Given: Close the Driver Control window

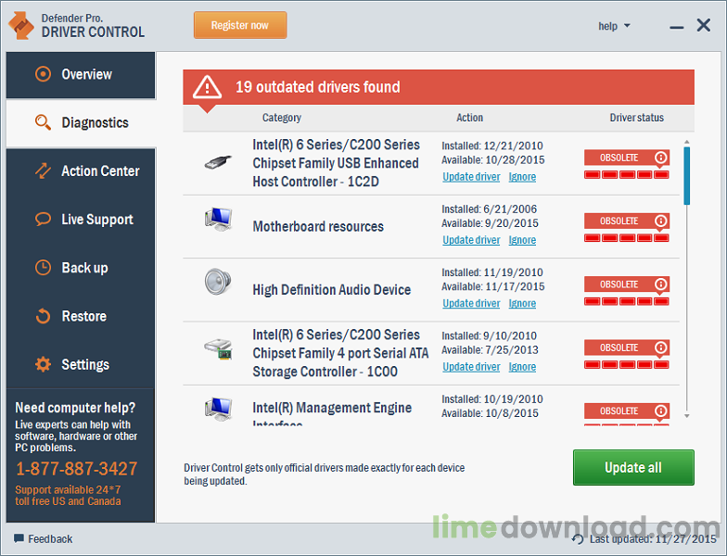Looking at the screenshot, I should 703,25.
